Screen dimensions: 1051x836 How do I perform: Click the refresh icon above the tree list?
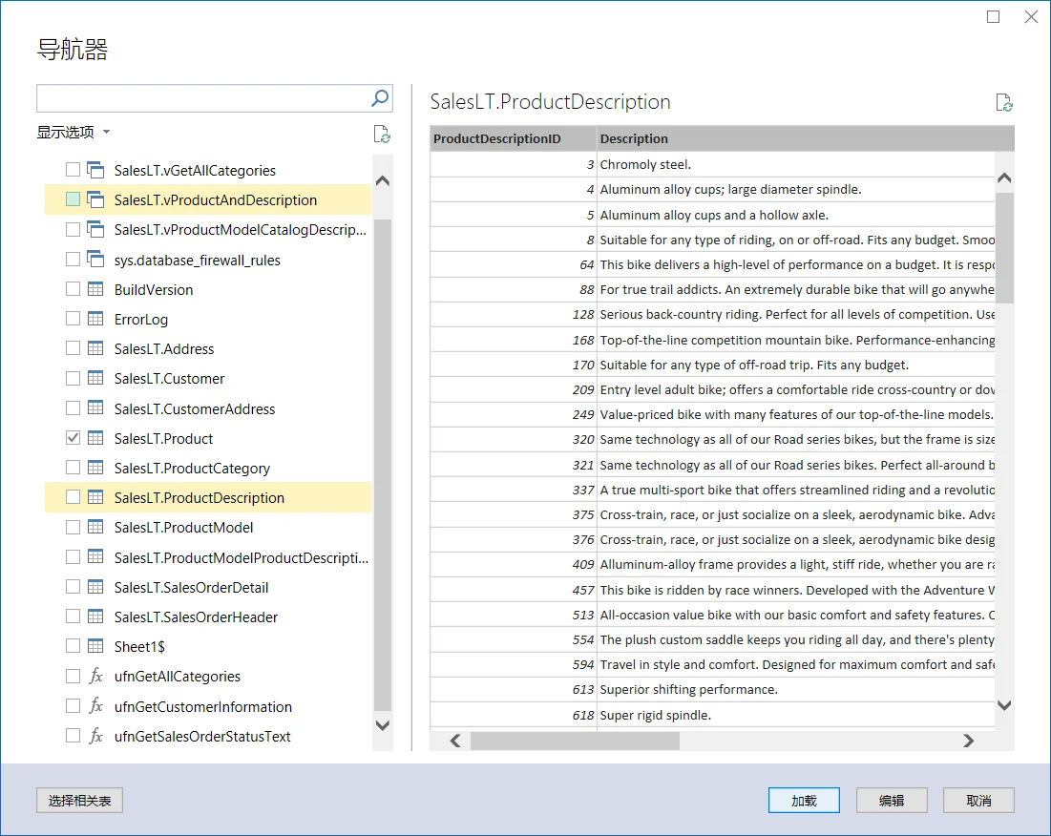pos(382,134)
